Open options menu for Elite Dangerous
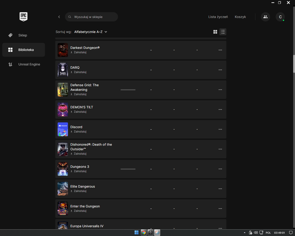The width and height of the screenshot is (295, 236). point(220,189)
